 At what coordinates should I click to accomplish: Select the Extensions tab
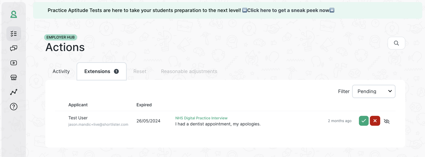[102, 71]
